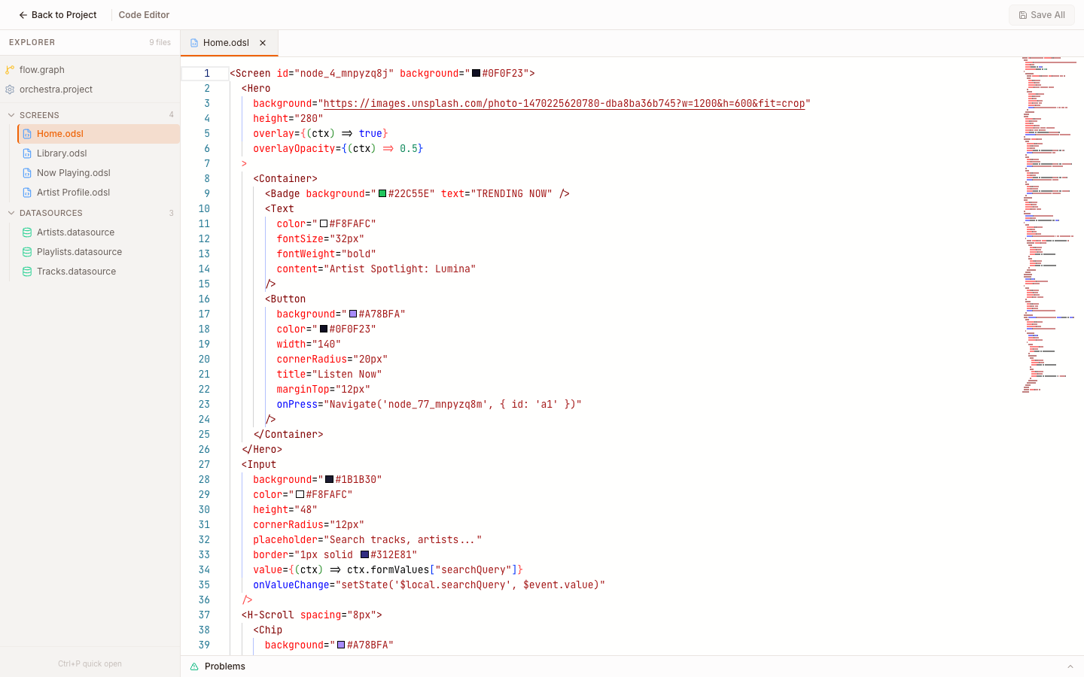Expand the Problems panel with its chevron
The height and width of the screenshot is (677, 1084).
point(1071,666)
